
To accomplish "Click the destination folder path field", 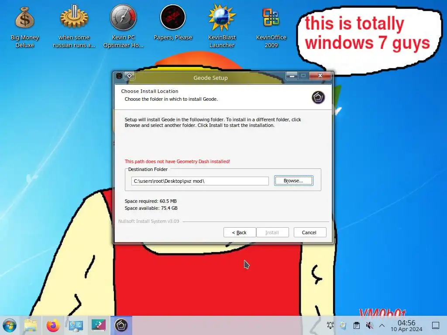I will [200, 181].
